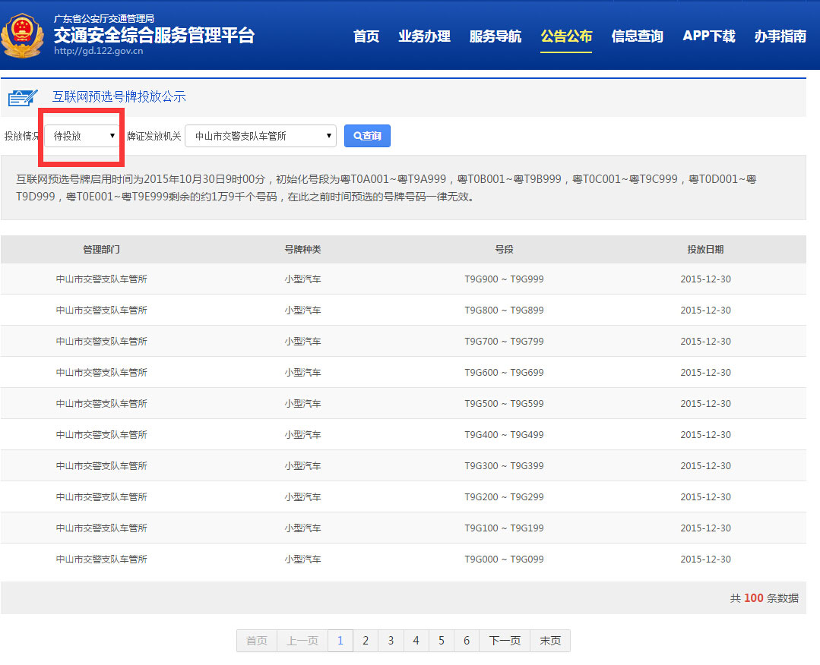
Task: Click the national emblem logo
Action: point(24,35)
